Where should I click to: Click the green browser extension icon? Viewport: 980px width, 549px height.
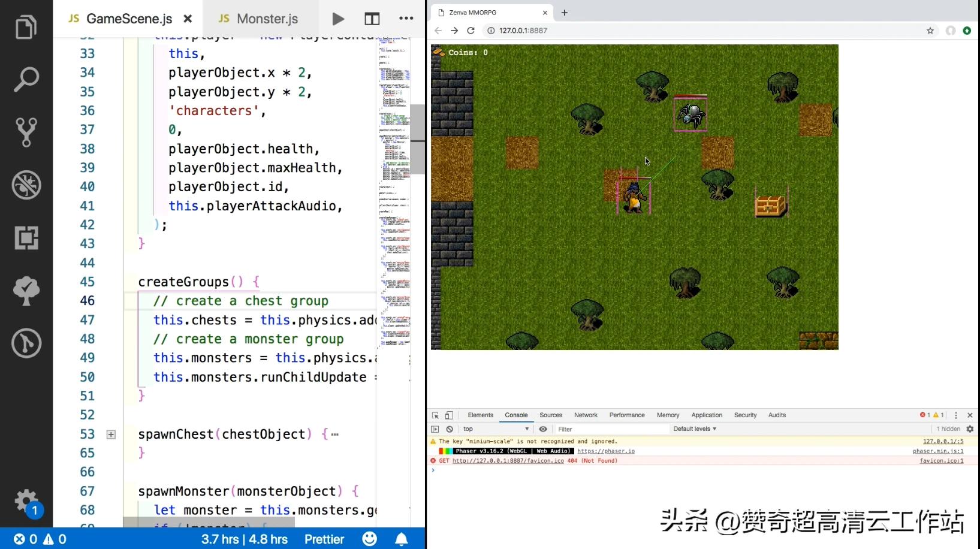pyautogui.click(x=967, y=31)
